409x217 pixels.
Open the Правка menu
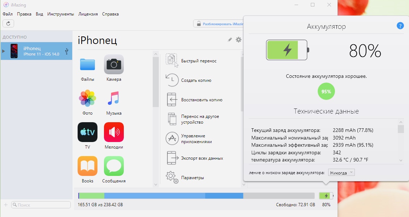[x=24, y=14]
